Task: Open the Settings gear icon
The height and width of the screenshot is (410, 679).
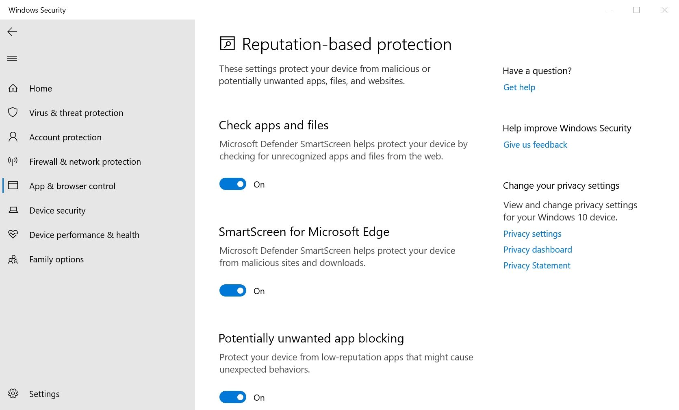Action: tap(13, 393)
